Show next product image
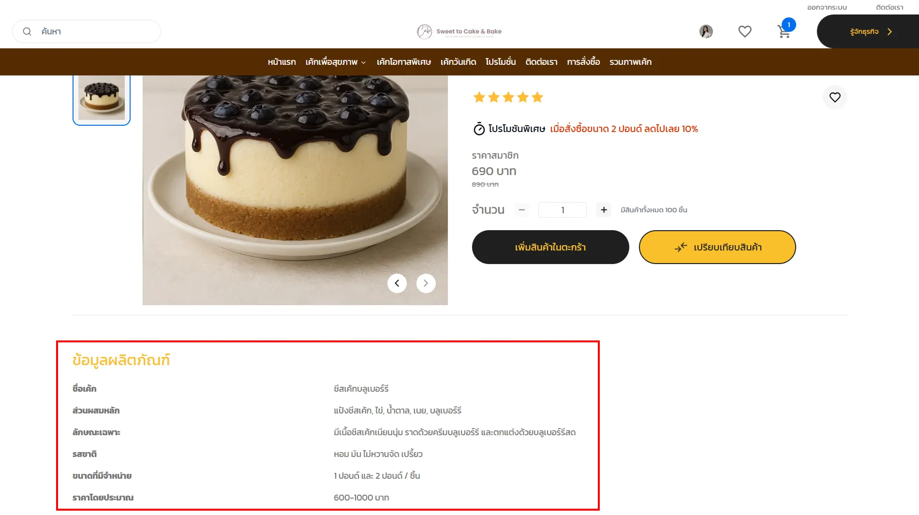Viewport: 919px width, 515px height. (426, 283)
